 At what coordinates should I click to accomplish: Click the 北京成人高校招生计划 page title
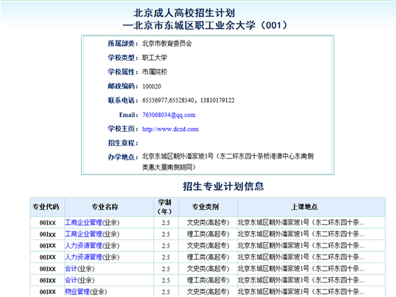point(184,13)
